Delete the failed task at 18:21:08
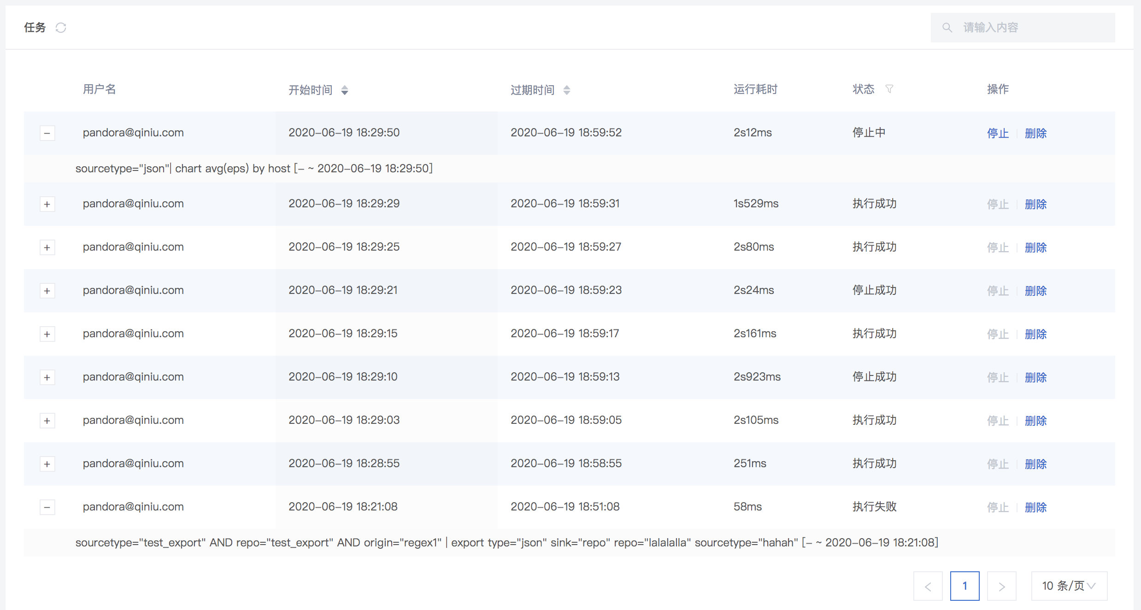 point(1035,507)
